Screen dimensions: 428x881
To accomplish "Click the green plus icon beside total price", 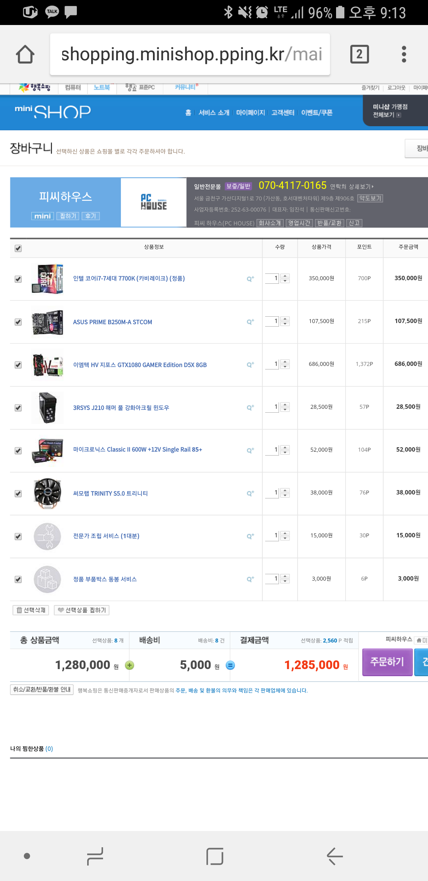I will click(x=130, y=665).
